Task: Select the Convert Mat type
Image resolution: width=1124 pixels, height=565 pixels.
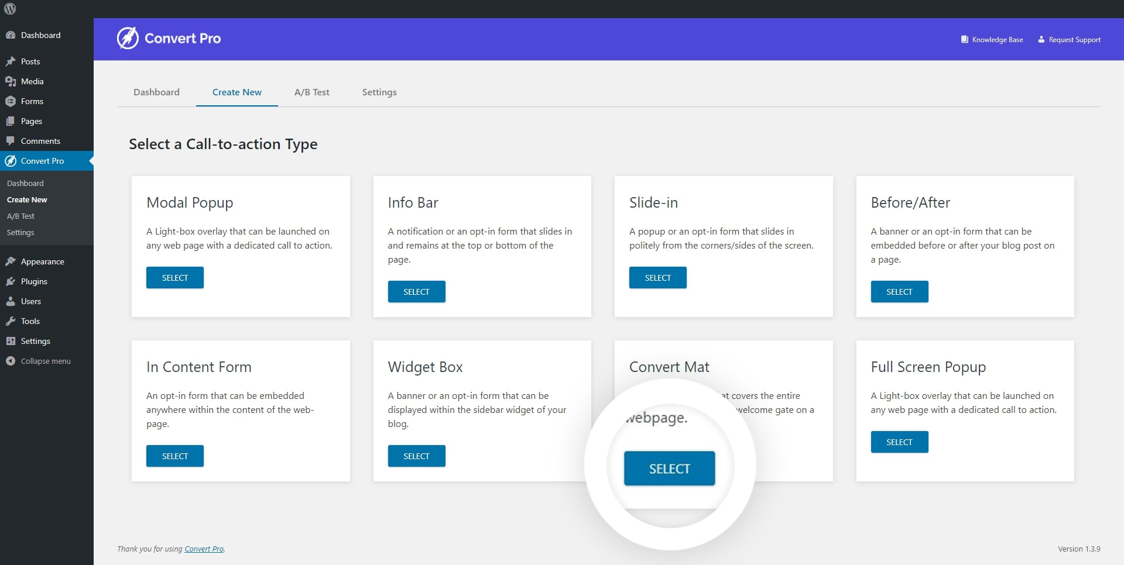Action: 669,468
